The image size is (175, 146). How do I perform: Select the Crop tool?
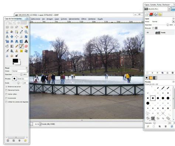(21, 37)
